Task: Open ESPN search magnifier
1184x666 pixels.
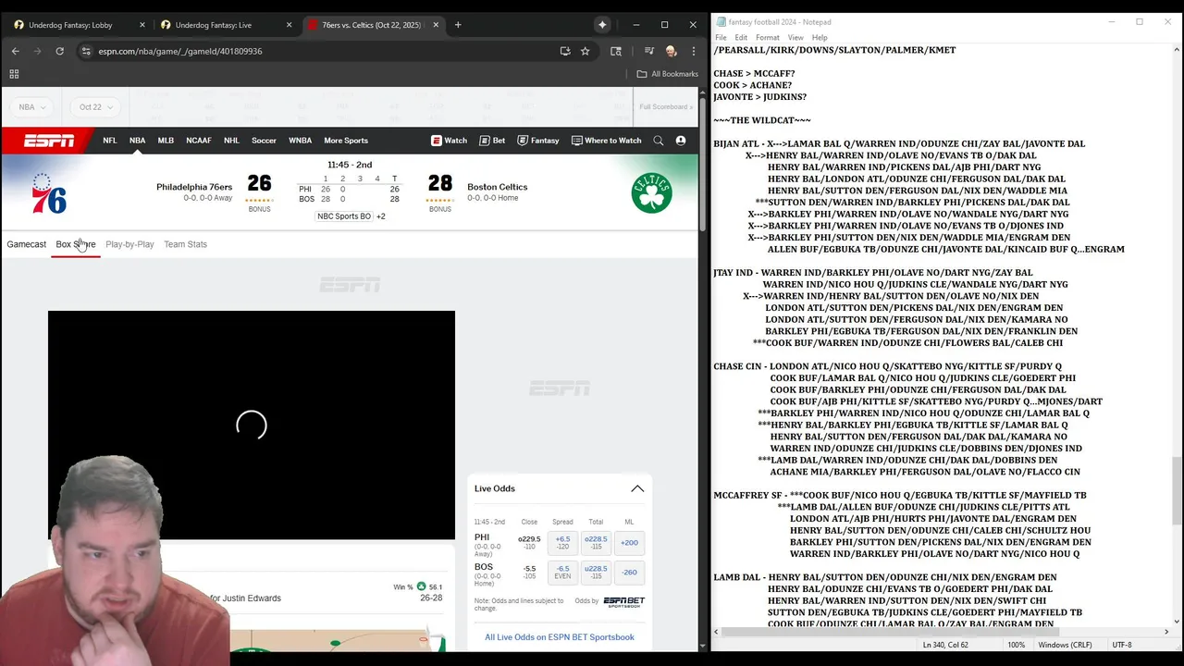Action: (x=659, y=141)
